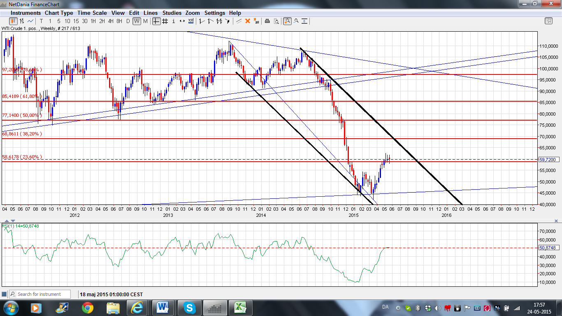The image size is (562, 316).
Task: Click the print chart icon
Action: pos(267,21)
